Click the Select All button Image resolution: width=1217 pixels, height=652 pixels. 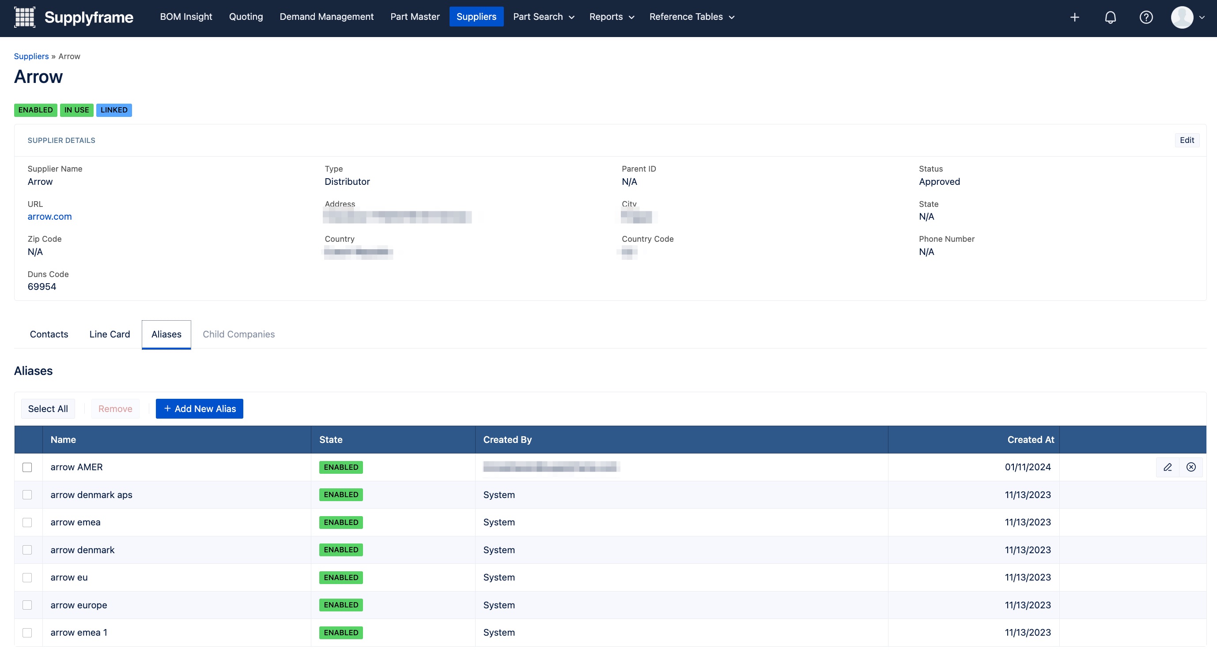point(48,409)
